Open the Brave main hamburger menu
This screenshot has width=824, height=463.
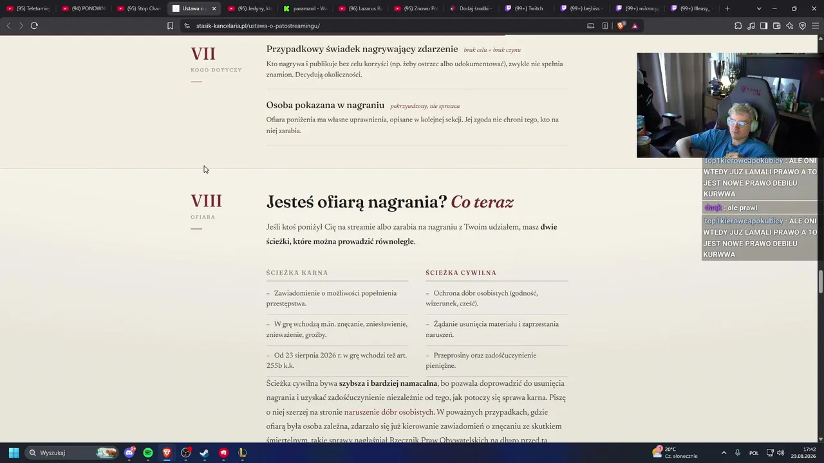tap(815, 26)
